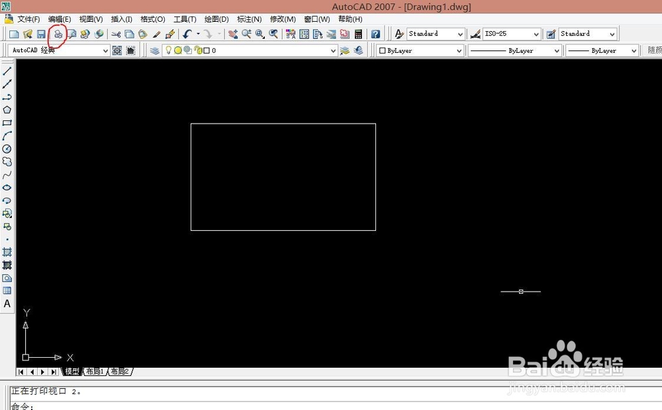
Task: Select the Spline curve tool
Action: point(7,175)
